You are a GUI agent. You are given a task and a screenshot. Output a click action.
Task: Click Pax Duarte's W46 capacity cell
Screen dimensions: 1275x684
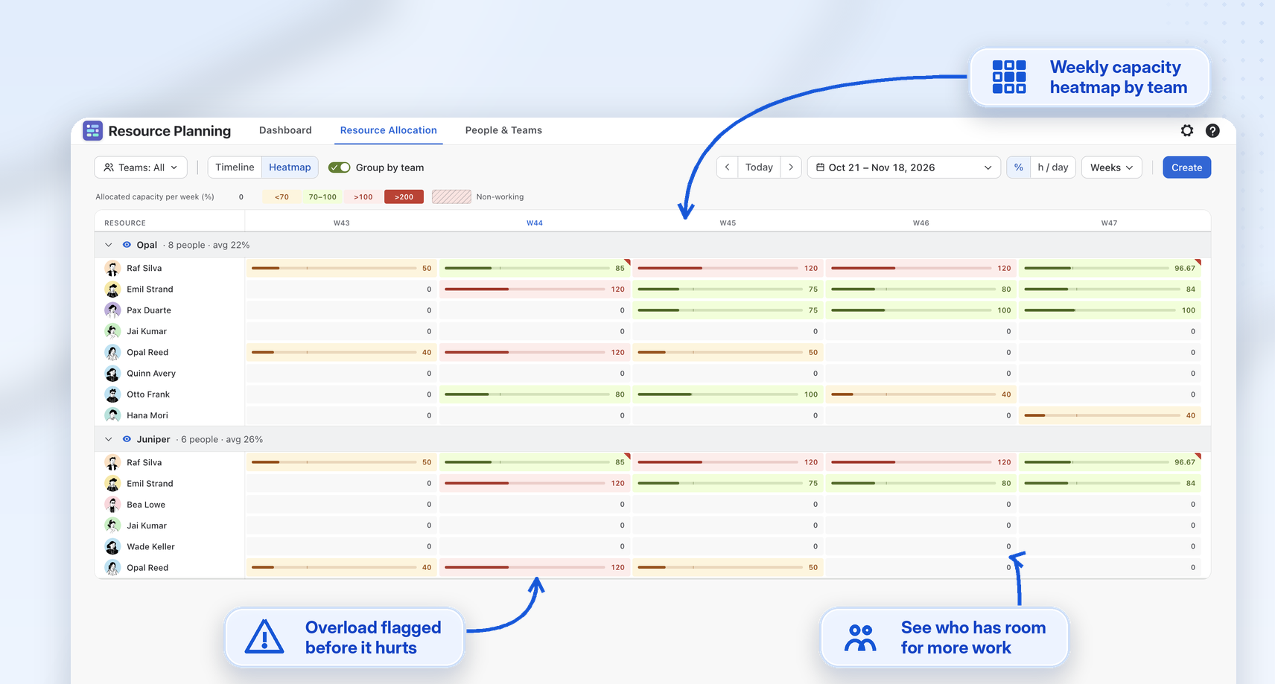pos(921,310)
